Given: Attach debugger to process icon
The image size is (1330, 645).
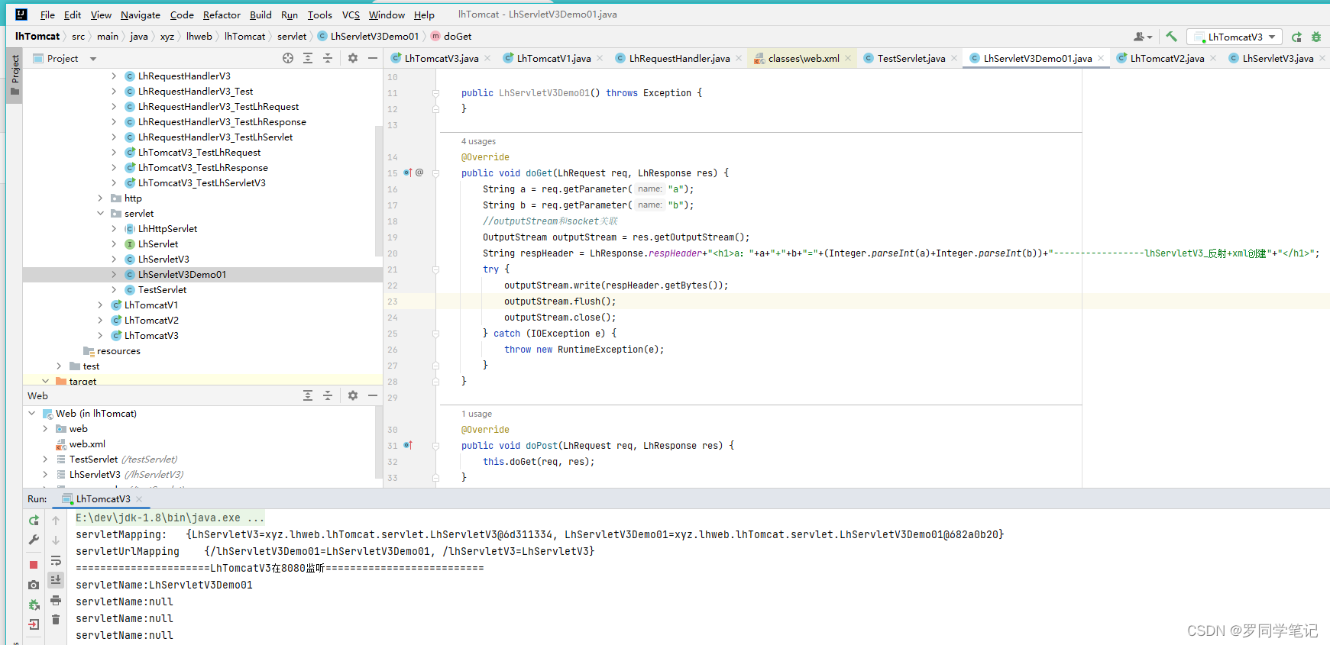Looking at the screenshot, I should click(x=34, y=605).
